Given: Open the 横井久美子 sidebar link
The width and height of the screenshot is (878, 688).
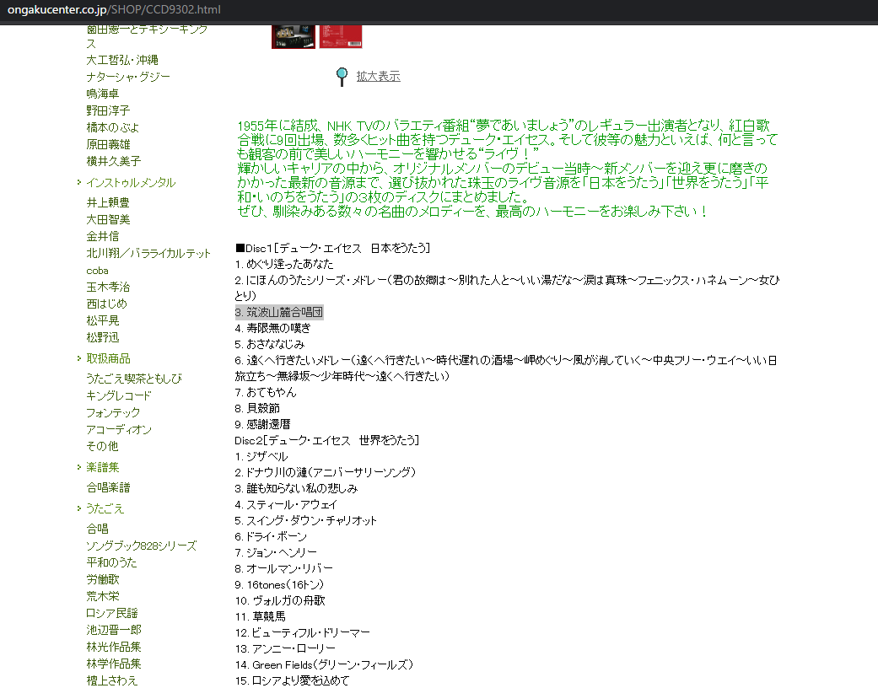Looking at the screenshot, I should 114,161.
